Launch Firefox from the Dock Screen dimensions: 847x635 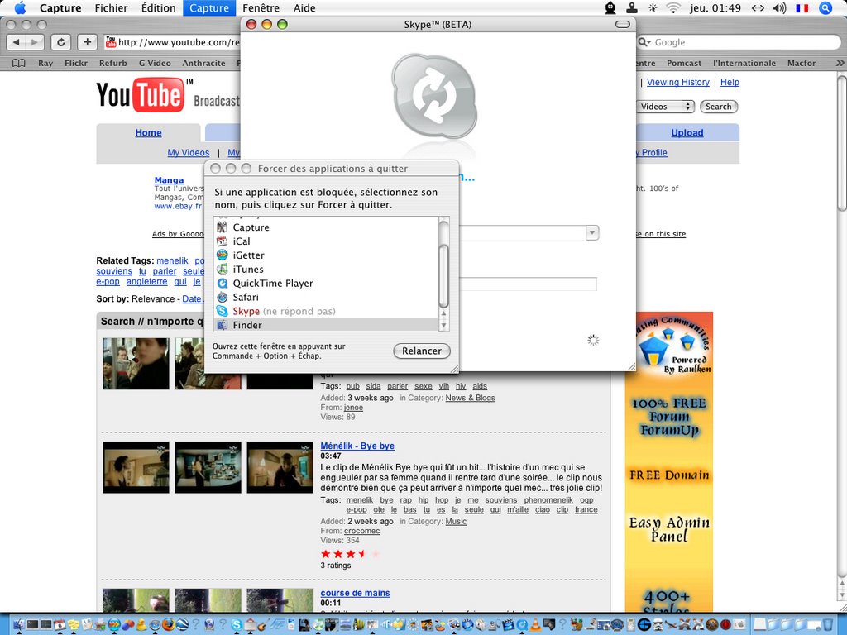[x=169, y=625]
